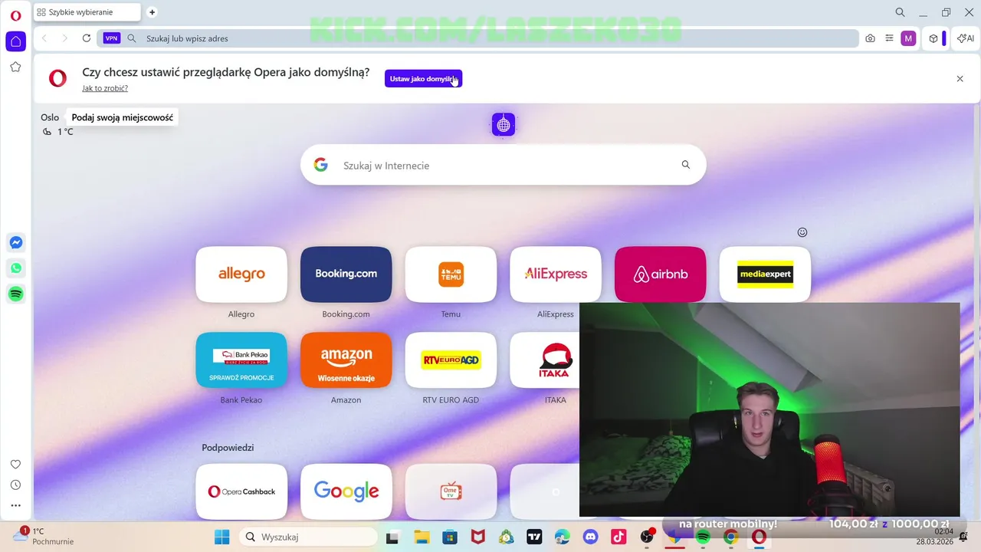
Task: Open TradingView from taskbar
Action: (x=534, y=537)
